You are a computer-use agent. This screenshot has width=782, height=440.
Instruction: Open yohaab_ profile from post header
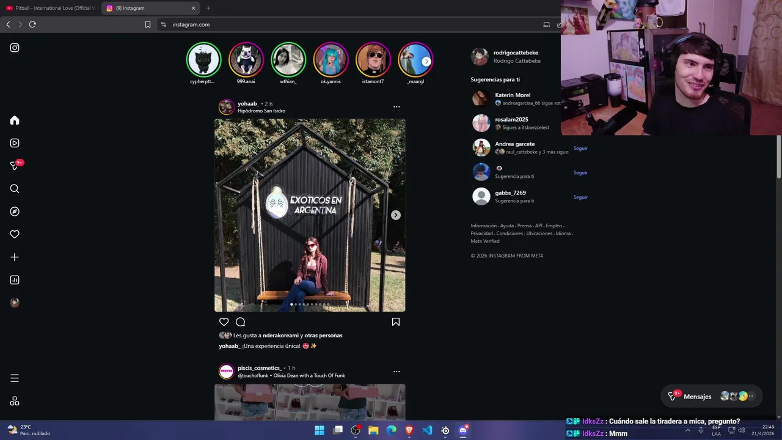(x=248, y=104)
